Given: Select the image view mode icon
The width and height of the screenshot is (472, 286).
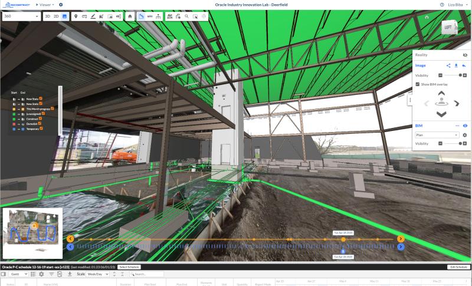Looking at the screenshot, I should tap(64, 17).
